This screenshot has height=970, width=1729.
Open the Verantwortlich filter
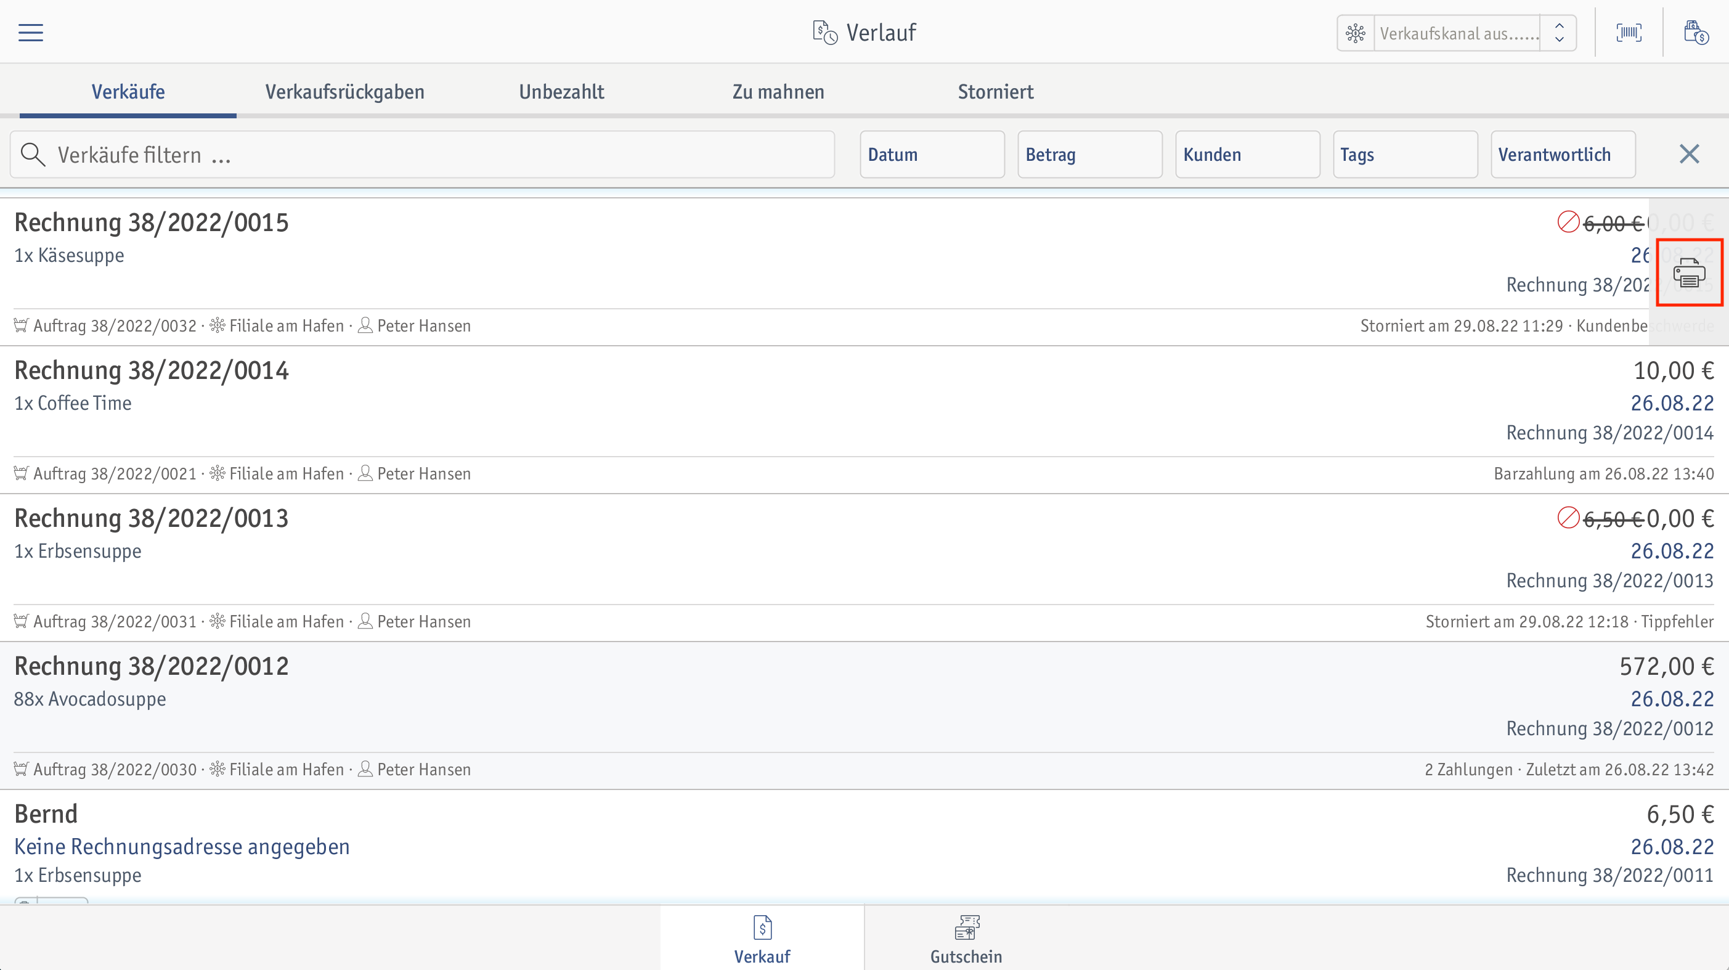[1563, 155]
